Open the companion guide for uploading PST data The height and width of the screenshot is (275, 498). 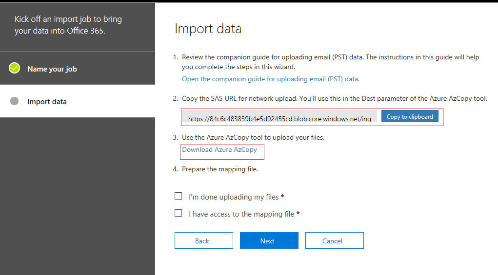click(271, 79)
